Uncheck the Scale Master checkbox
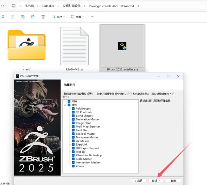The image size is (207, 185). pos(73,159)
